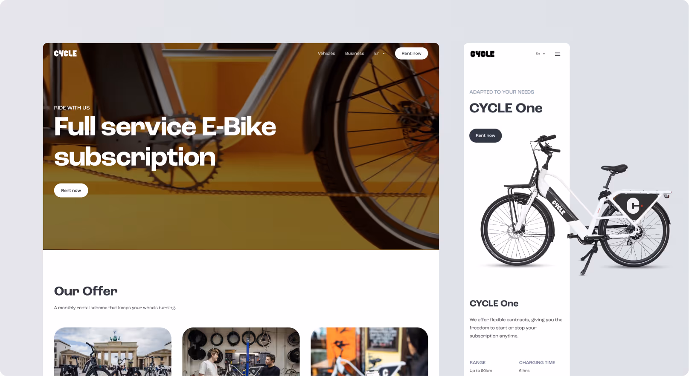Click the dark Rent now button in mobile view

coord(485,135)
